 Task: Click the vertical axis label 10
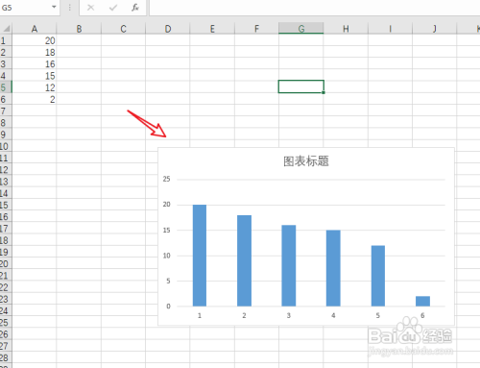[166, 256]
